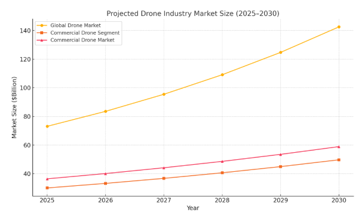Screen dimensions: 360x216
Task: Click the y-axis tick label 100
Action: (25, 88)
